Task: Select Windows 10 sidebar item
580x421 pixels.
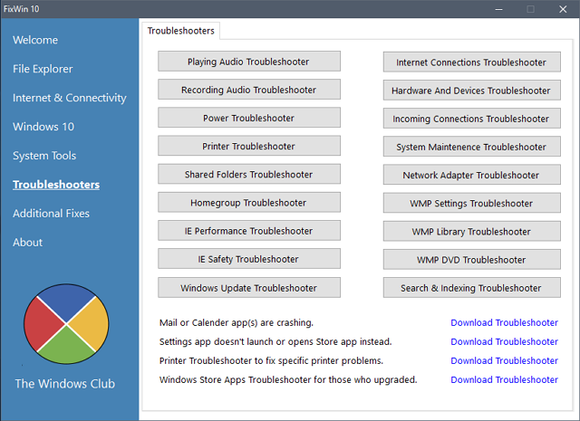Action: [43, 127]
